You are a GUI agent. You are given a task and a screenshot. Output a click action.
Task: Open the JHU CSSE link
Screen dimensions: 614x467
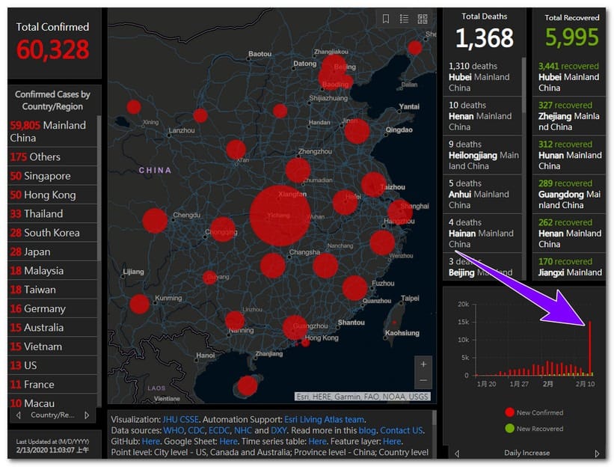click(x=180, y=420)
